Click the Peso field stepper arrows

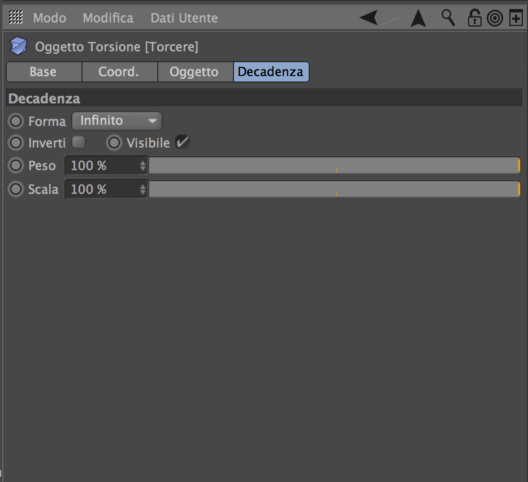pos(143,166)
